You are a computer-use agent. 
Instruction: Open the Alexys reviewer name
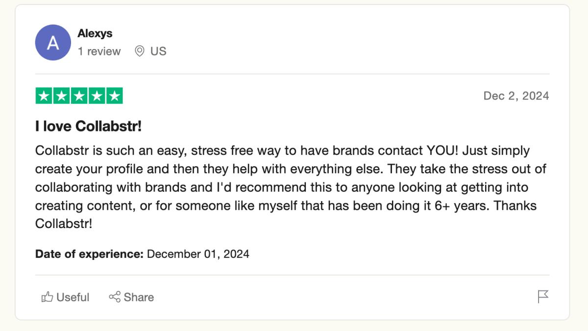click(x=95, y=33)
